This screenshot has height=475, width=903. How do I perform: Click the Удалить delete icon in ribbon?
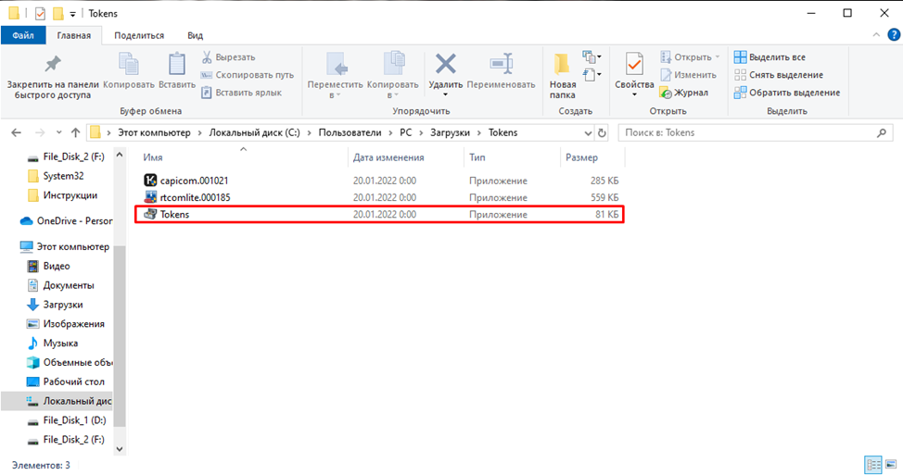(445, 65)
